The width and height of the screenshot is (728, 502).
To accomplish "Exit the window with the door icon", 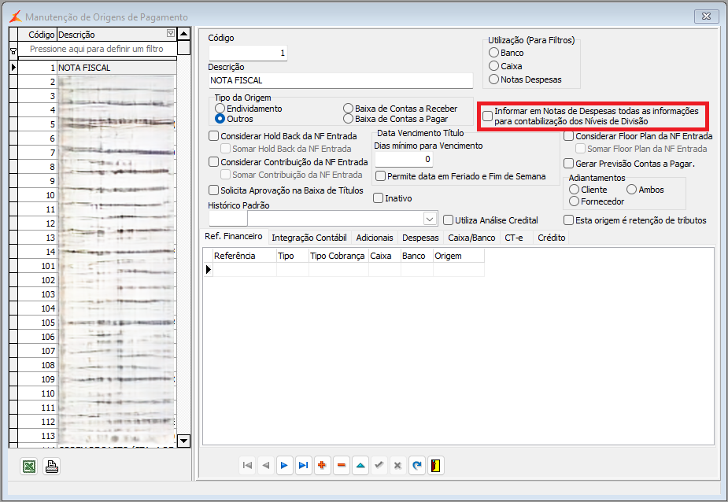I will tap(435, 465).
